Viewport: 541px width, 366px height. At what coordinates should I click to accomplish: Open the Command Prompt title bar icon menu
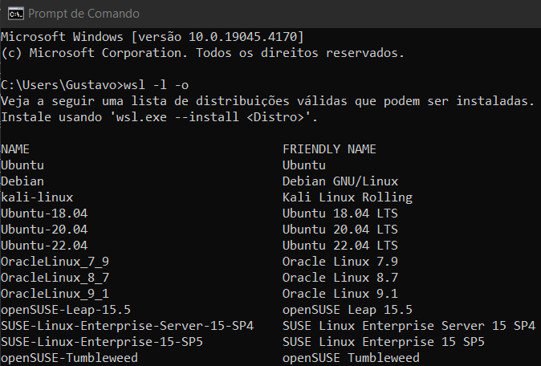tap(13, 13)
